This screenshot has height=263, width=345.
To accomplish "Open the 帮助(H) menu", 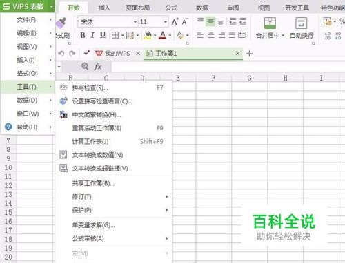I will tap(28, 127).
